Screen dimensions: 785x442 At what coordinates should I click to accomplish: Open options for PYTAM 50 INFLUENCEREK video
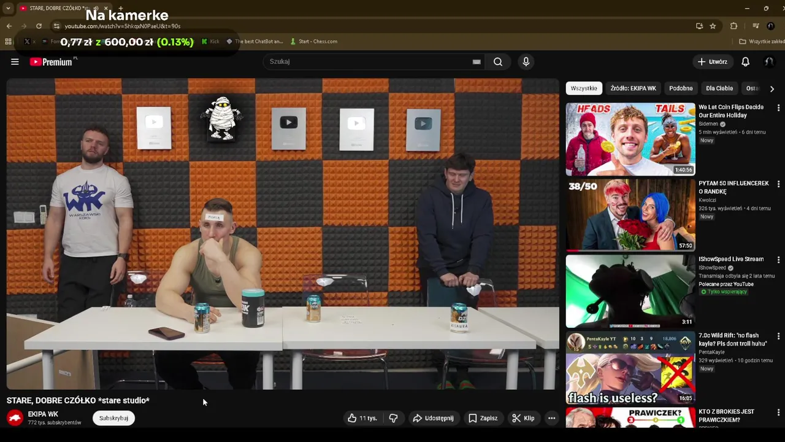point(778,184)
